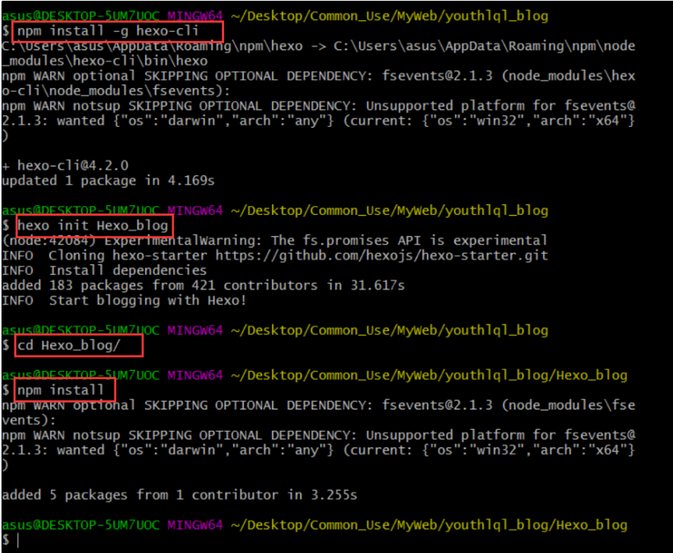Click the 'cd Hexo_blog/' command text
This screenshot has height=553, width=673.
68,345
